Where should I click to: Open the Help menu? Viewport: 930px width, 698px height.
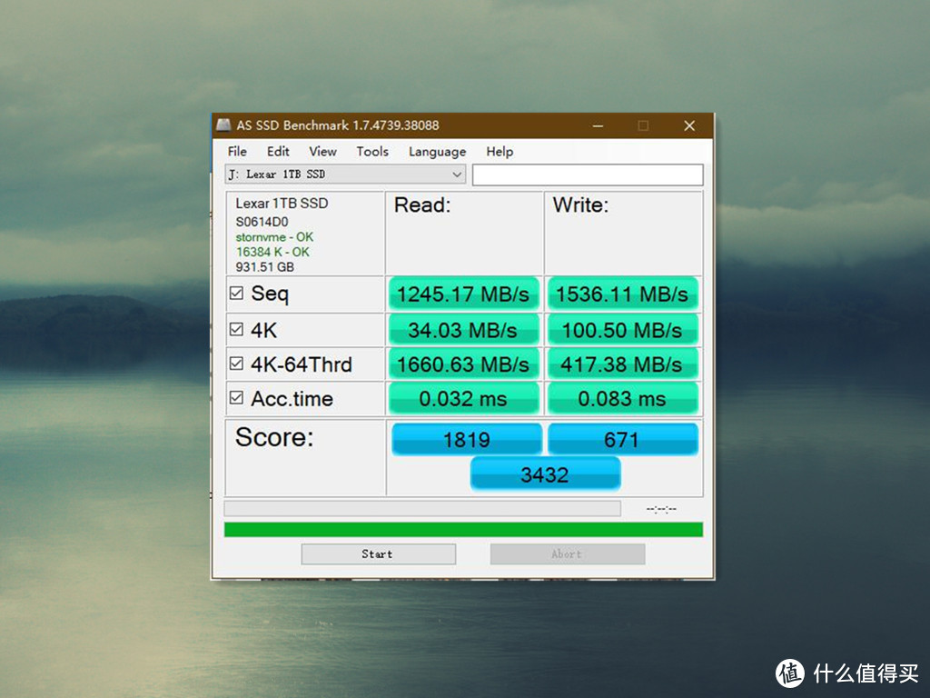pos(500,152)
